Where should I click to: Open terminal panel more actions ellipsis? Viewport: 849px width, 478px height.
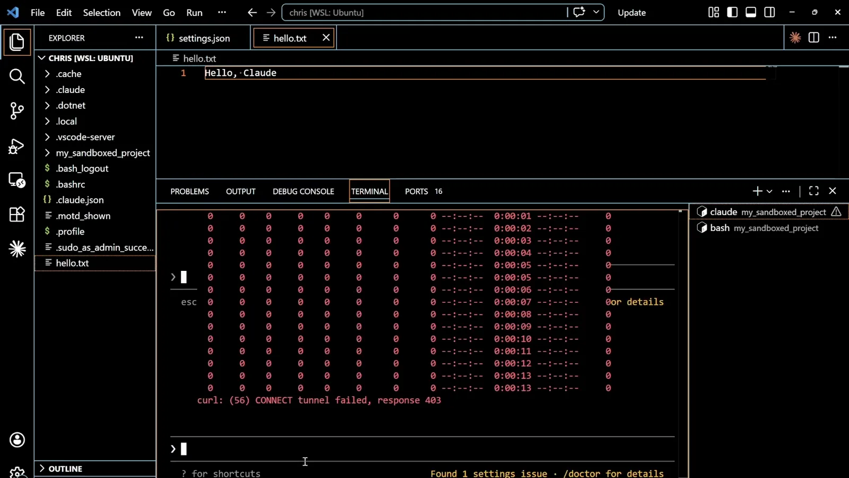(786, 191)
